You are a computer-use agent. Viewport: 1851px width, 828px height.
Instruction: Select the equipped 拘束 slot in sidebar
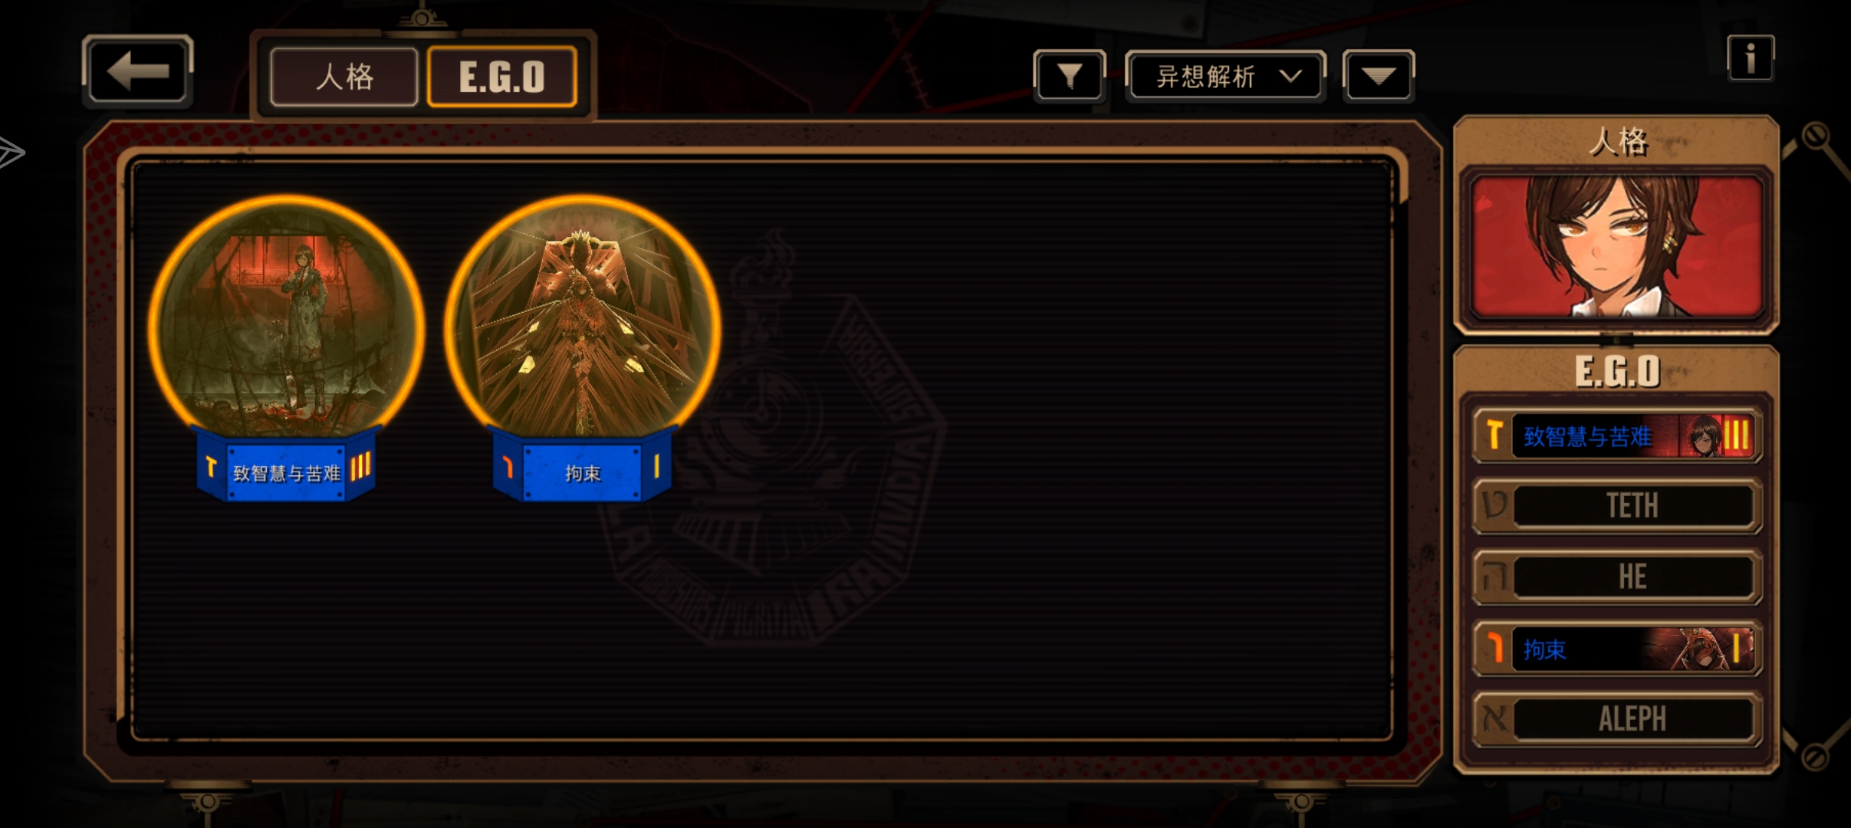pos(1617,649)
